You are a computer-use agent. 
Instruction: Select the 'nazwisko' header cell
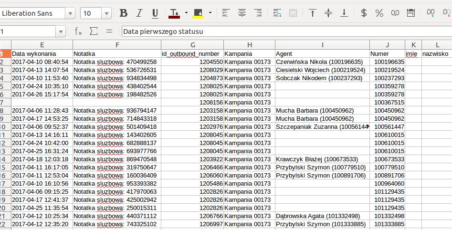(437, 53)
